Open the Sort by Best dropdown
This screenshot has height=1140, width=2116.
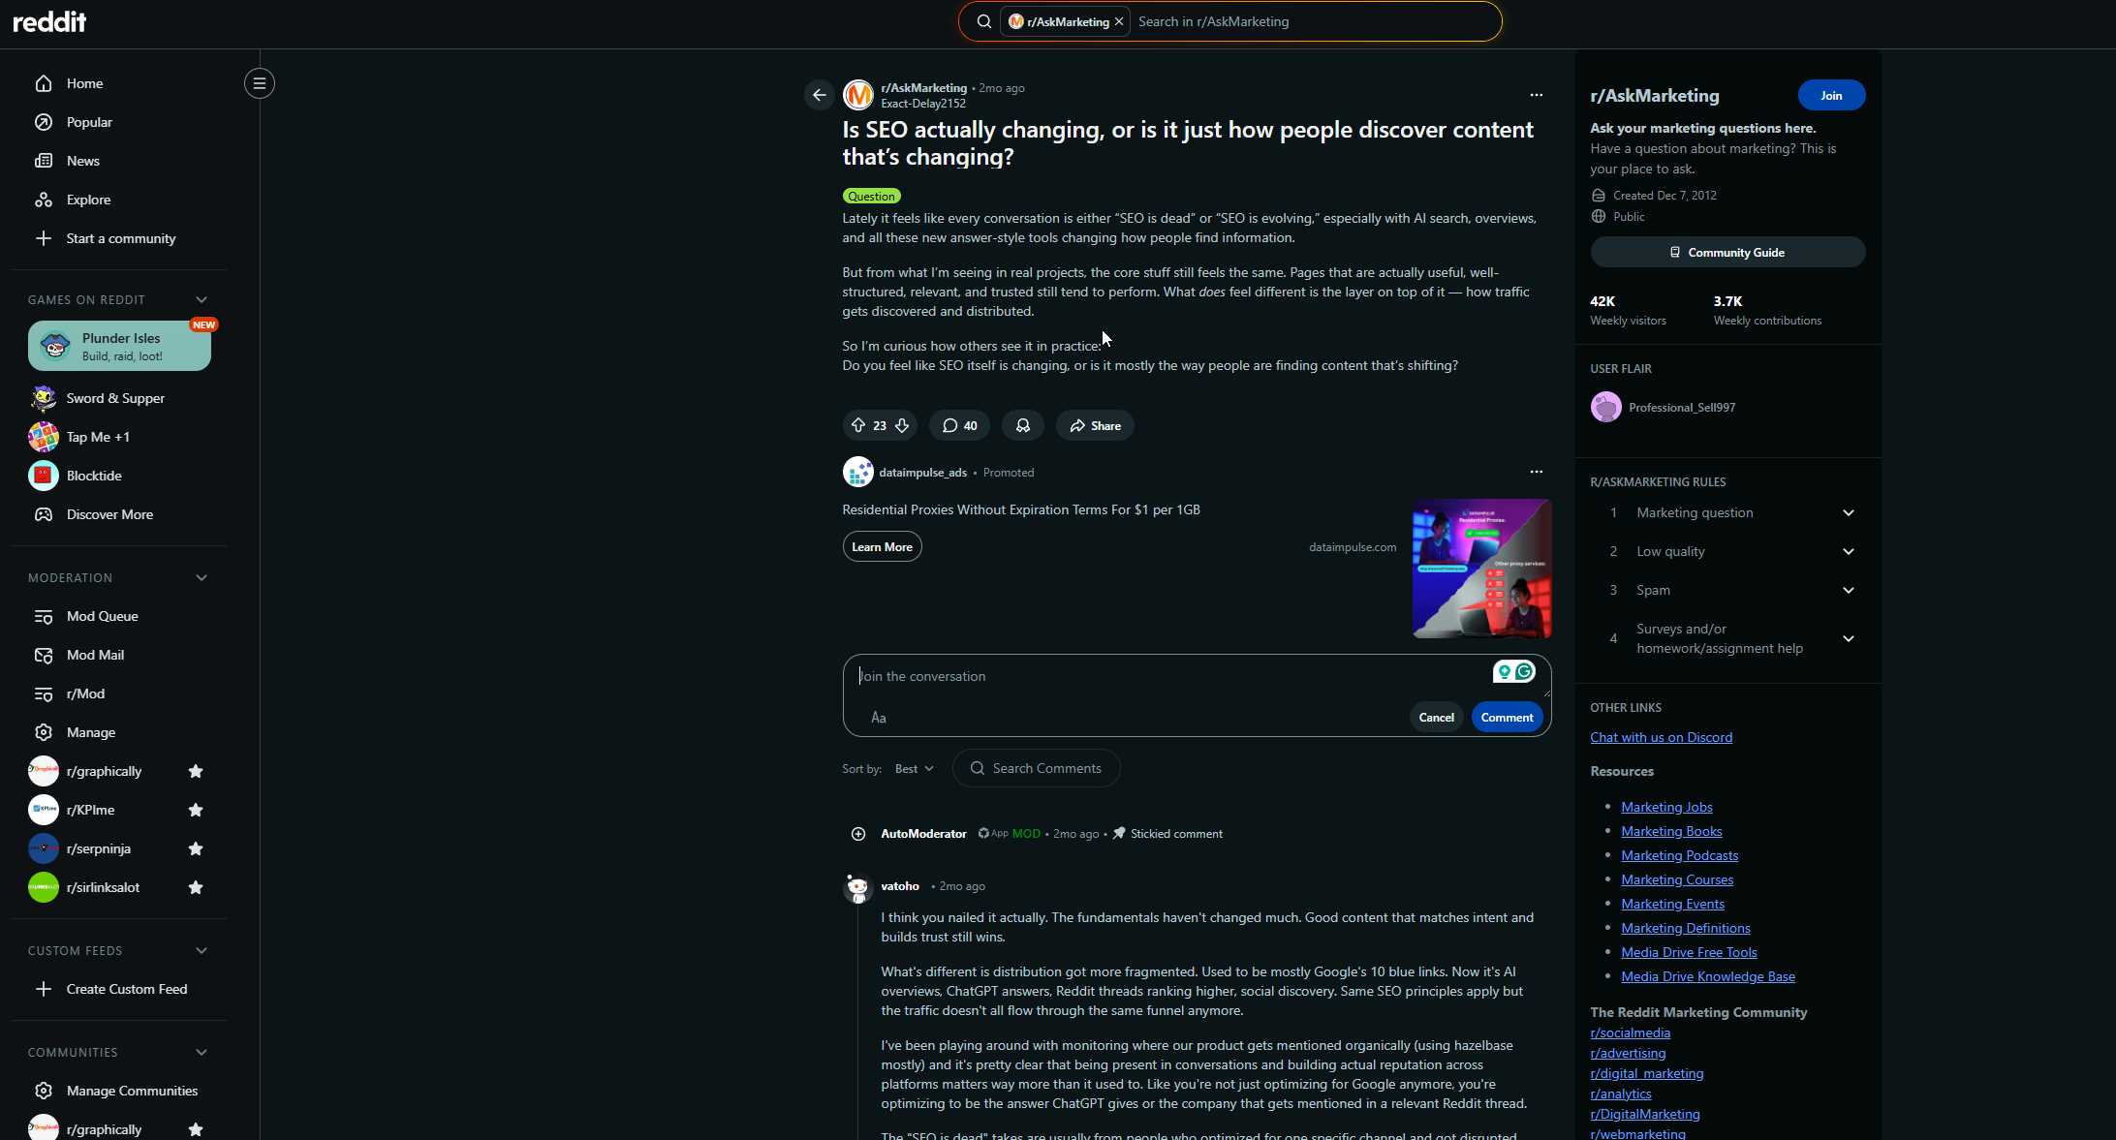(914, 768)
